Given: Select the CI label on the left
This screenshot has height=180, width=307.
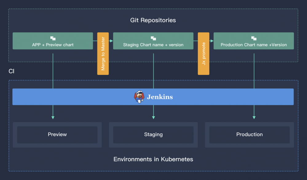Looking at the screenshot, I should (11, 71).
